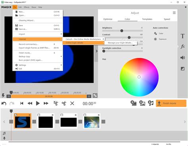Open the Share menu
Screen dimensions: 188x146
click(34, 7)
